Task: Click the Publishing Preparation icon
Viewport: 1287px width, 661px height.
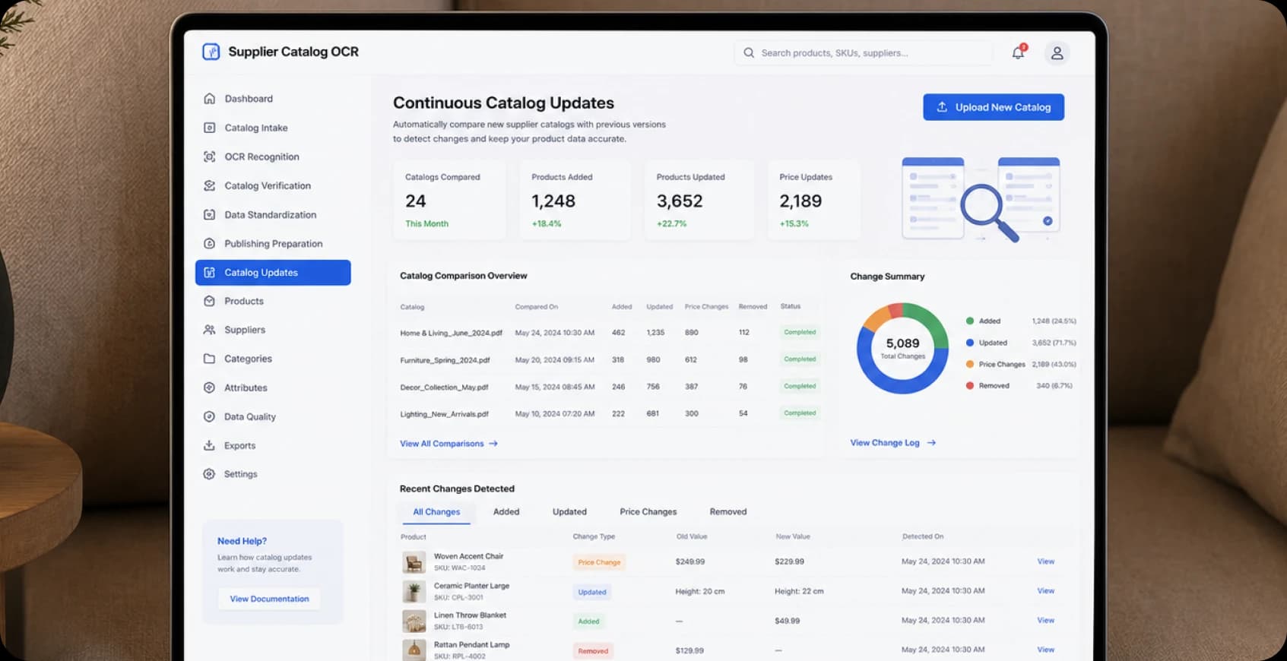Action: coord(209,244)
